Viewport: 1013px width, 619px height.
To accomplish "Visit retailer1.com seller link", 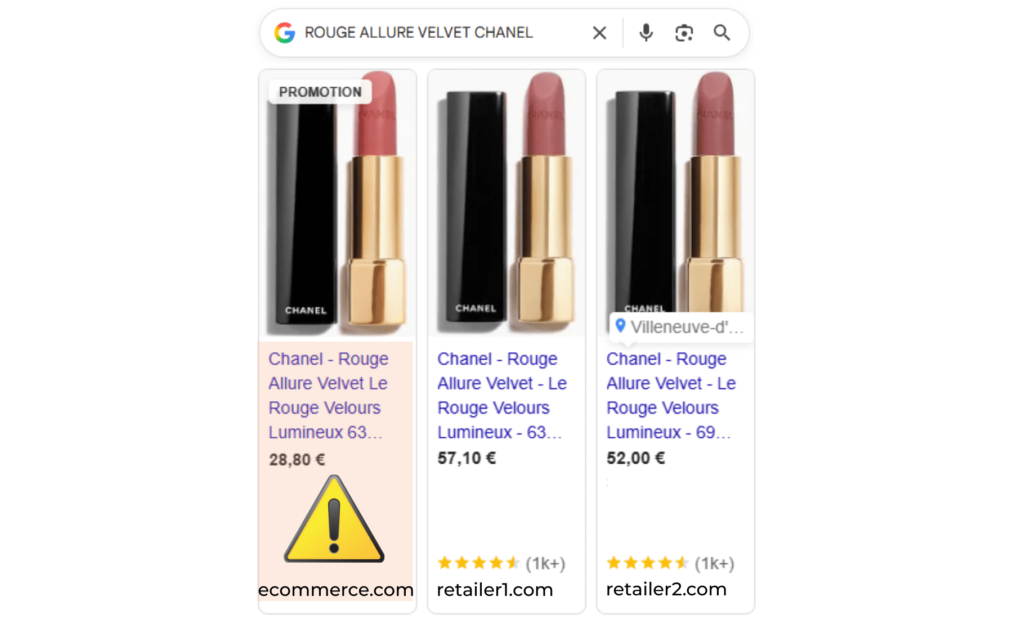I will 495,589.
